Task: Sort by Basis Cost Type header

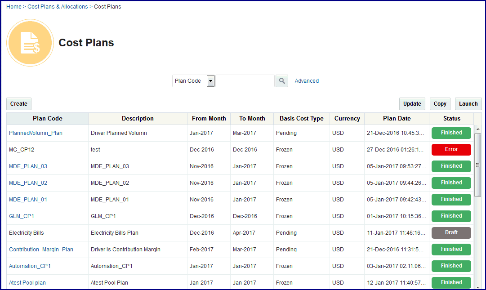Action: (302, 119)
